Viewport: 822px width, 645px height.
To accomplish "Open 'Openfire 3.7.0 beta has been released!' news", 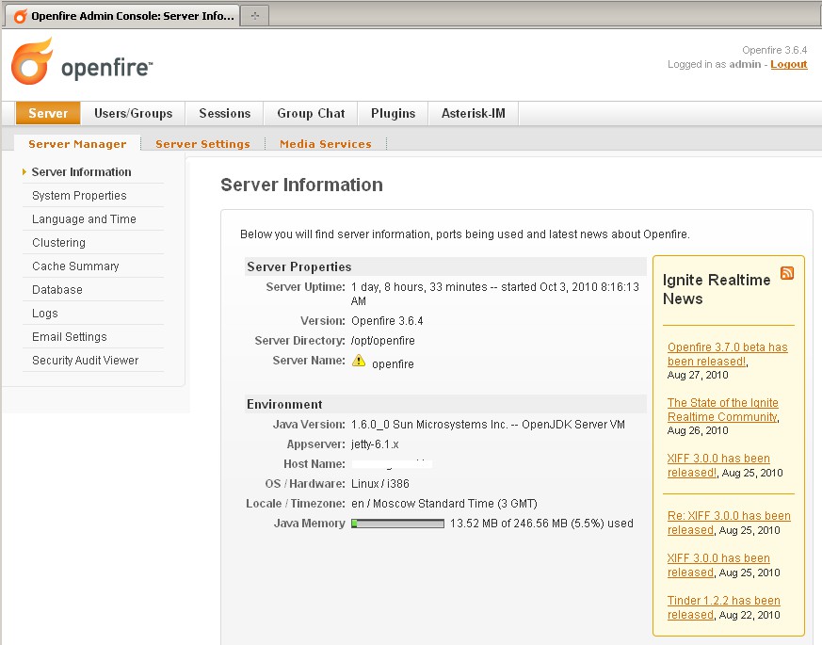I will coord(727,354).
